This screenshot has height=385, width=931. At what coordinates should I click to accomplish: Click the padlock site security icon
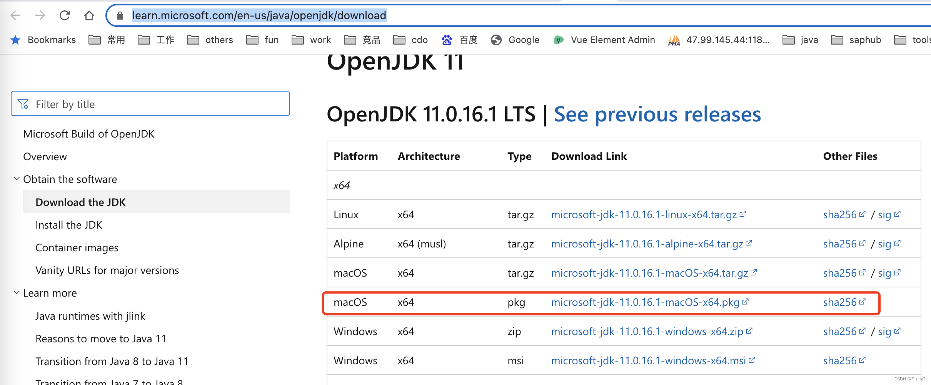[120, 15]
